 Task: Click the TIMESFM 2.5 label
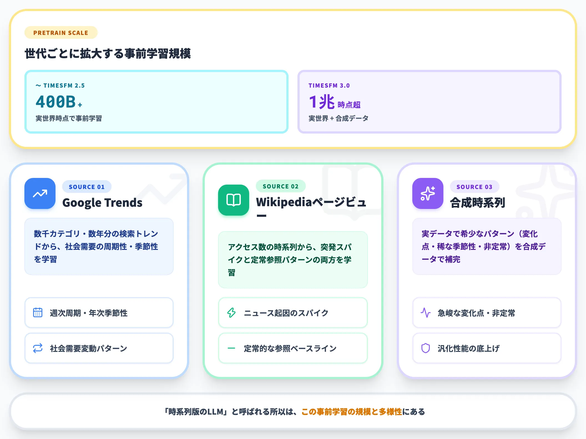click(x=60, y=86)
